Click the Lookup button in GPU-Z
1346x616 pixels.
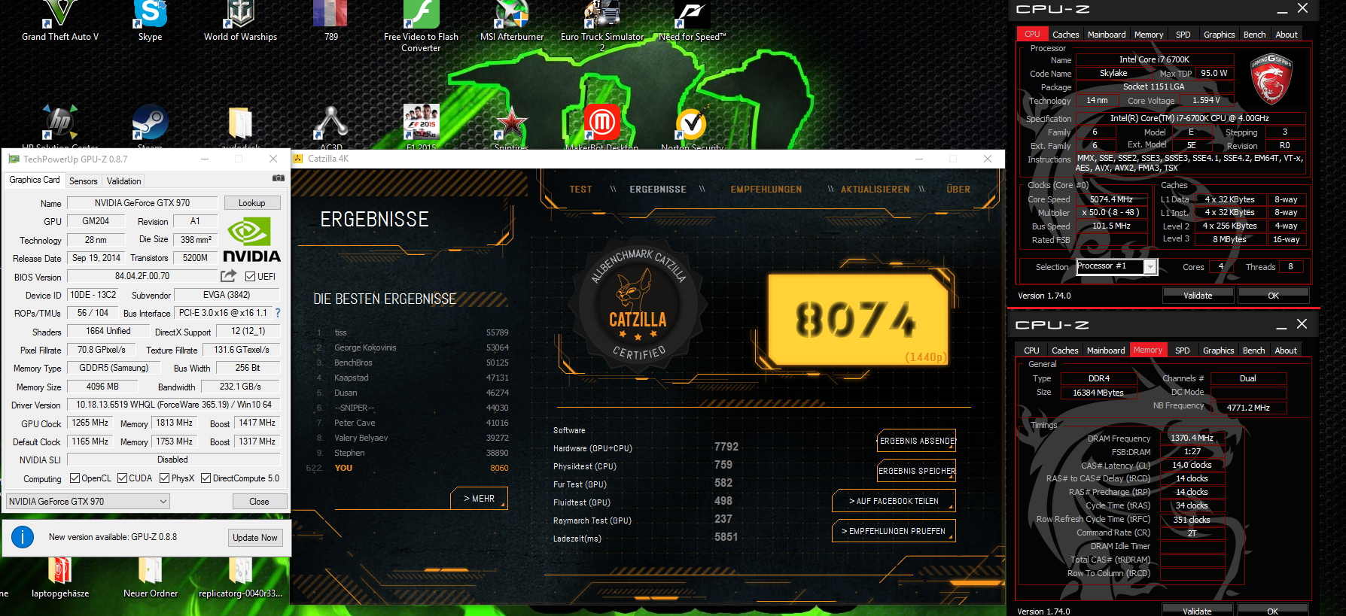(x=251, y=203)
